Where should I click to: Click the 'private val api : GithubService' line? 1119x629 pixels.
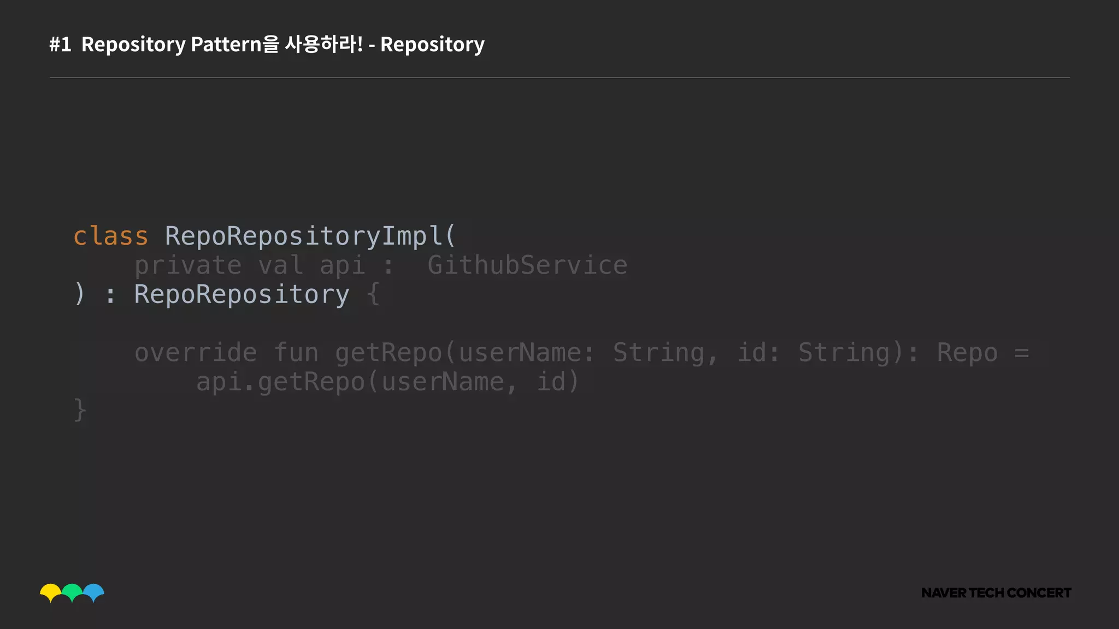pos(381,266)
